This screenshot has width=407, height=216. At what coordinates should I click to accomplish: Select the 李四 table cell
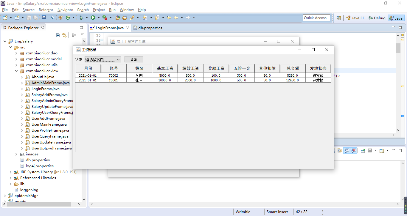point(139,75)
